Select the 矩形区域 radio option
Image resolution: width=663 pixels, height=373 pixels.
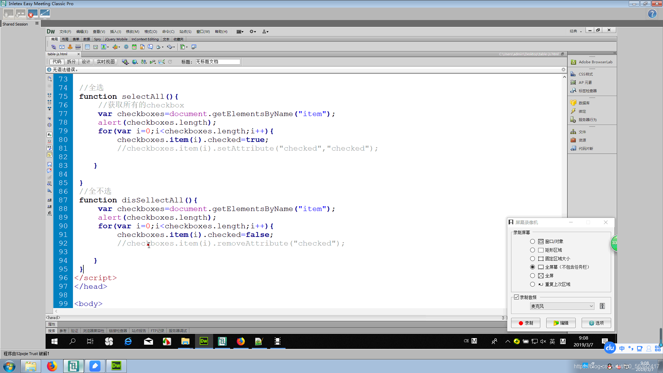pos(532,250)
